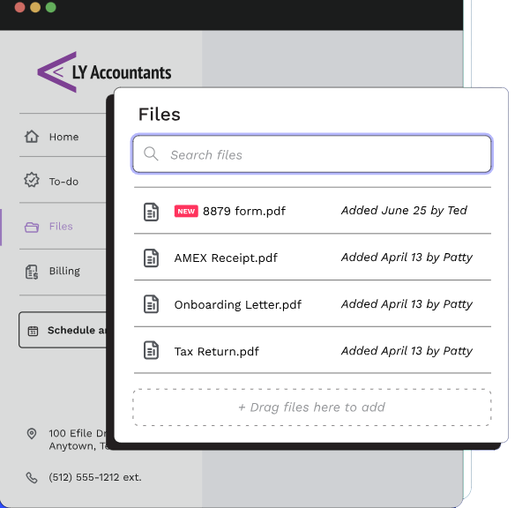Click the Home house icon

click(32, 137)
